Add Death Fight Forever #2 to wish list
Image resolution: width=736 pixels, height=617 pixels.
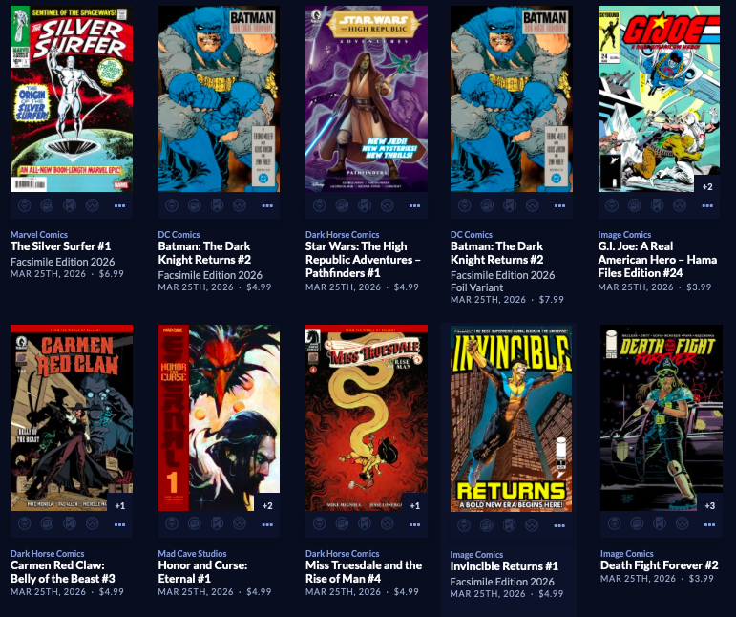(x=682, y=523)
